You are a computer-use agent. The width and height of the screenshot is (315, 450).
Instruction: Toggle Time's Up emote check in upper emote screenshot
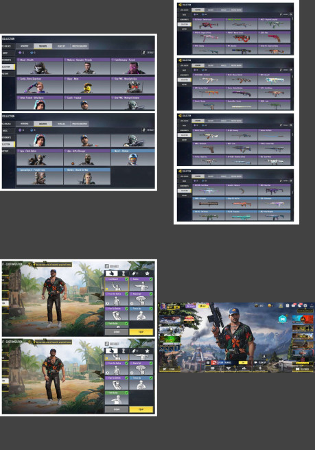(151, 309)
